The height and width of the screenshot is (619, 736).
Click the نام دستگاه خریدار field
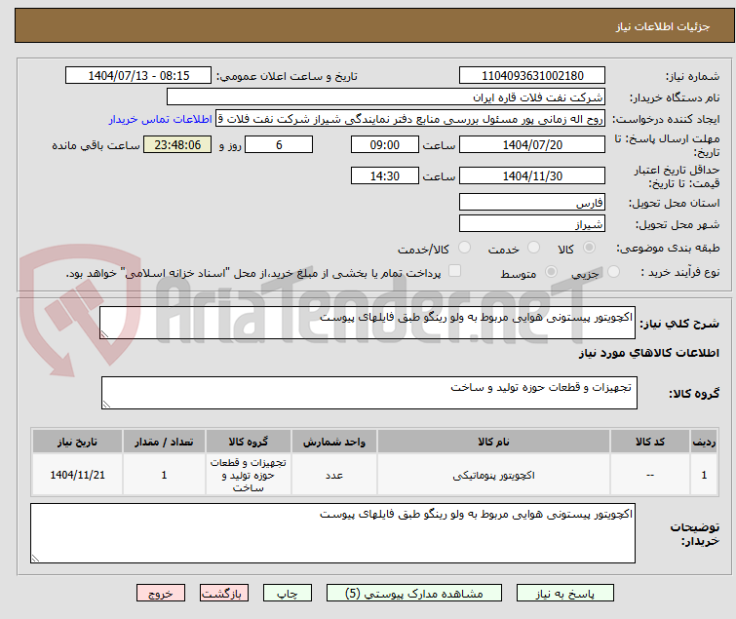click(386, 97)
